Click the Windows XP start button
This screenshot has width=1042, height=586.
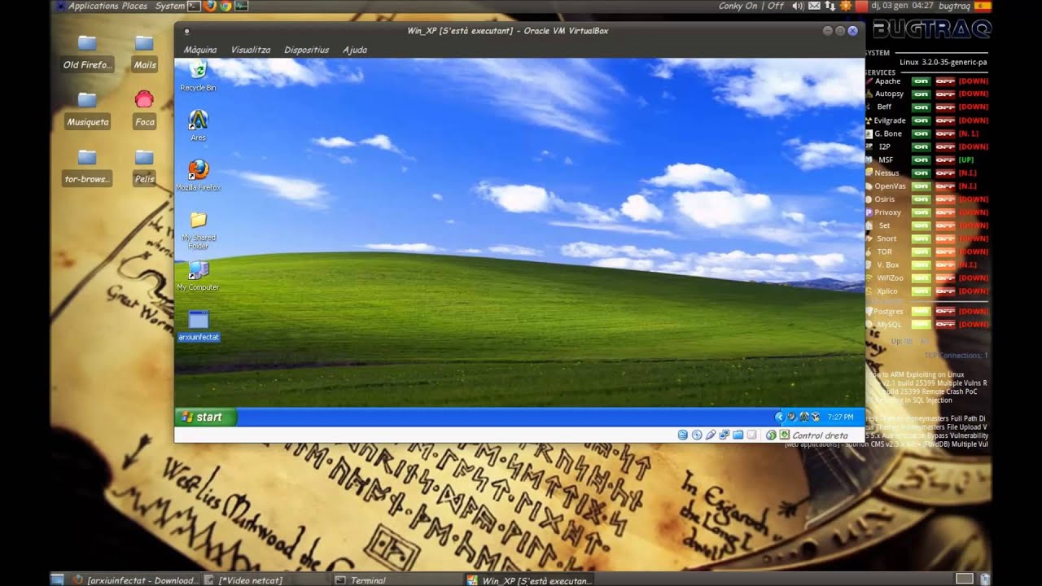point(205,417)
